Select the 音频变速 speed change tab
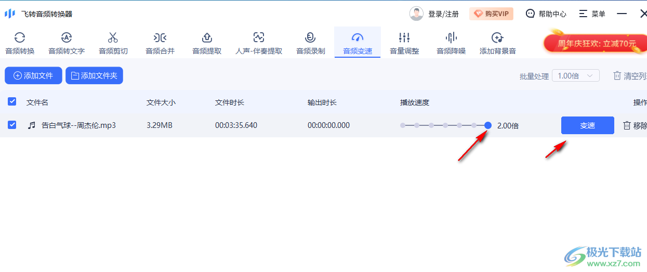Image resolution: width=647 pixels, height=272 pixels. (x=358, y=43)
